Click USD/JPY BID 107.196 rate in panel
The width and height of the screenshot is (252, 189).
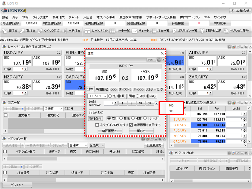pos(17,61)
